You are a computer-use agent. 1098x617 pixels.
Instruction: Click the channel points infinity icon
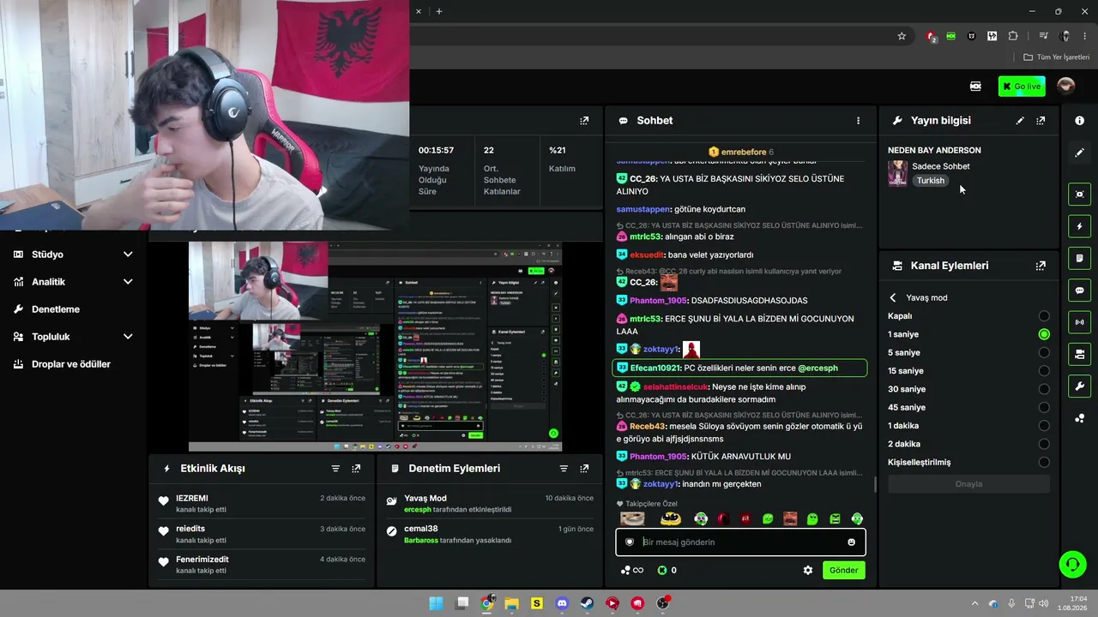click(x=631, y=570)
